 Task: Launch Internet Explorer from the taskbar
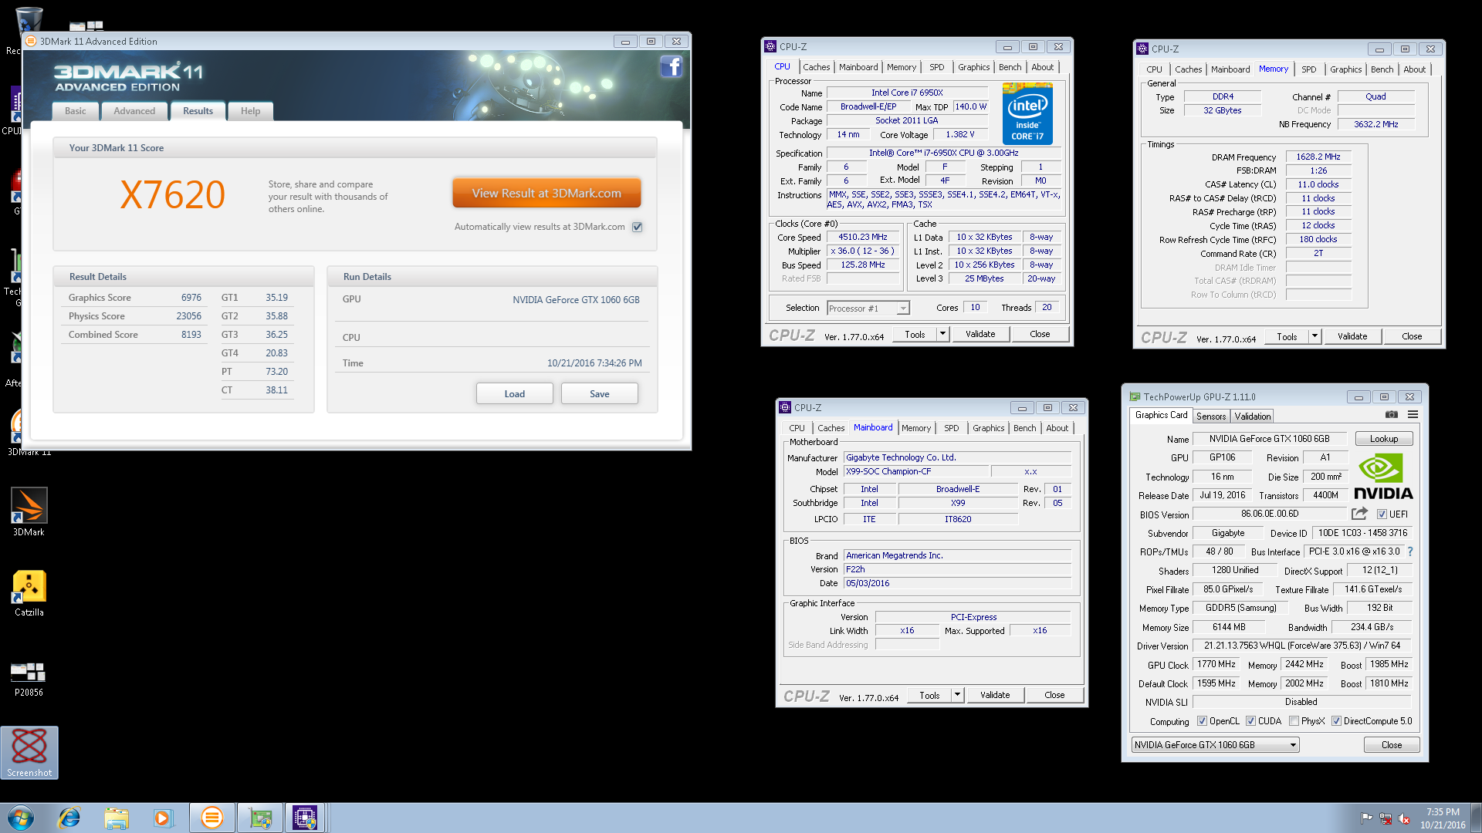69,818
